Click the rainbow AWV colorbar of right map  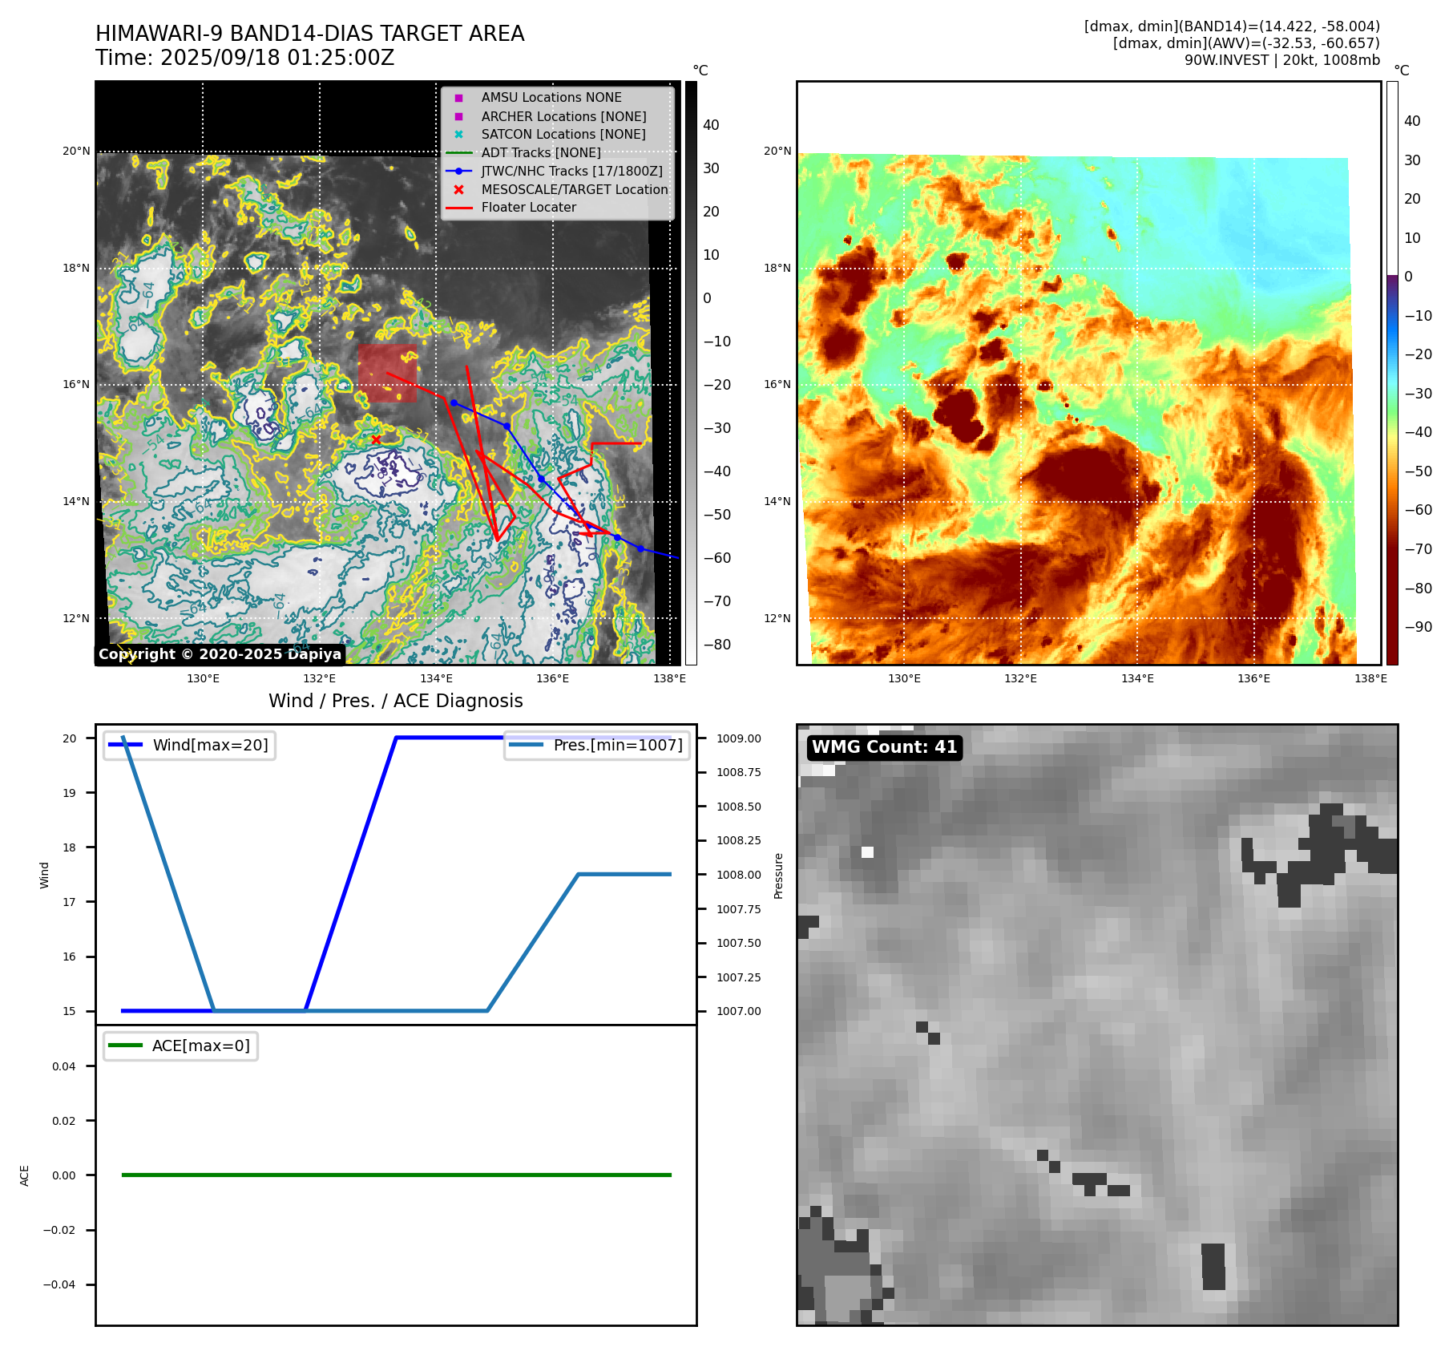[1392, 373]
